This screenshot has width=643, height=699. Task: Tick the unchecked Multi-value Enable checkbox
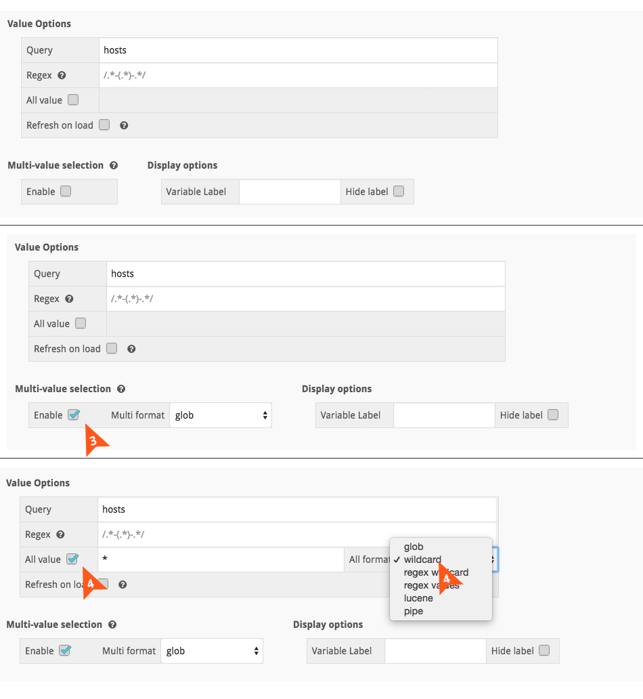[x=66, y=191]
